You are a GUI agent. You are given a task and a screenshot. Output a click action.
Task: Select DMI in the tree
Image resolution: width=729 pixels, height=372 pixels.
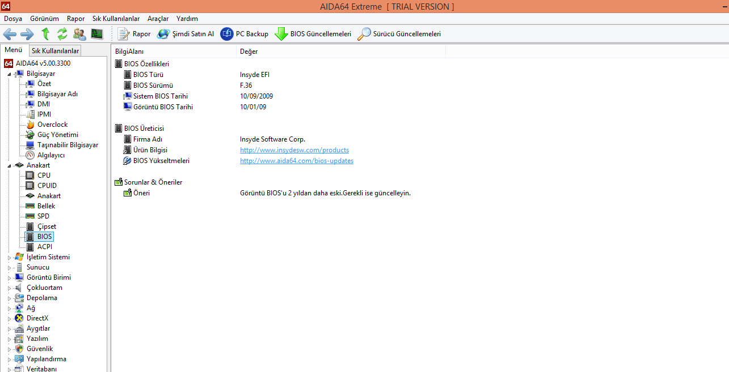tap(44, 104)
